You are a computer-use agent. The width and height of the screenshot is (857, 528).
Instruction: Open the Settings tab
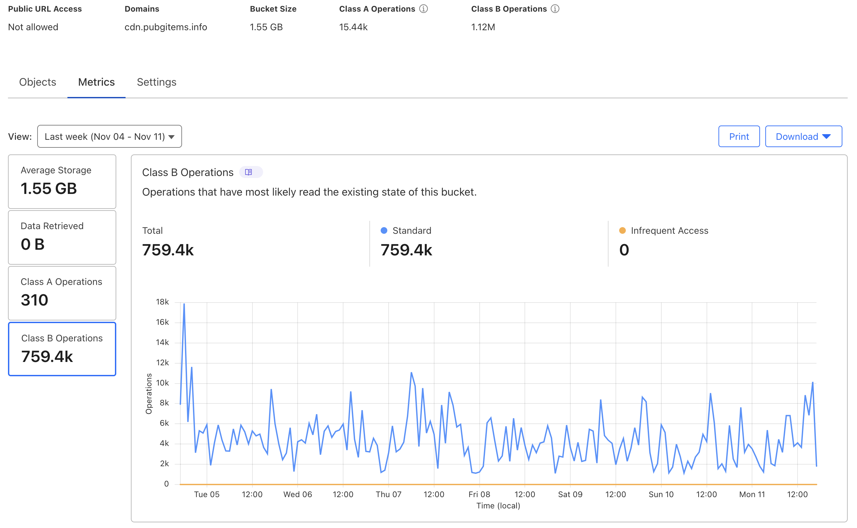[156, 82]
